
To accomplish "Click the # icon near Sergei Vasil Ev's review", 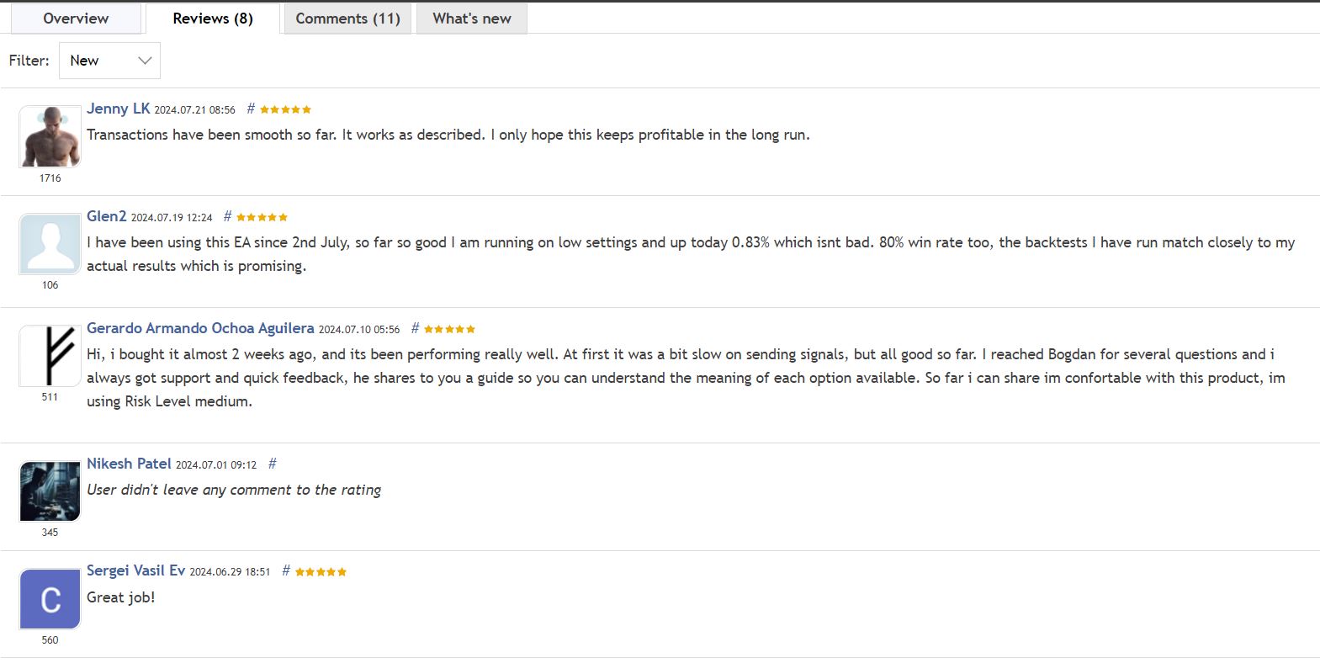I will click(x=285, y=570).
